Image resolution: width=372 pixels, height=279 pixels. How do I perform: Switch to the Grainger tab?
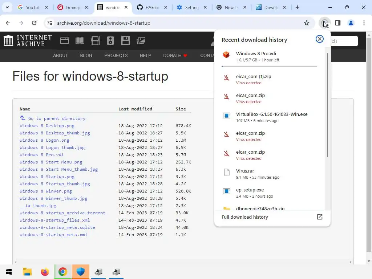coord(73,7)
